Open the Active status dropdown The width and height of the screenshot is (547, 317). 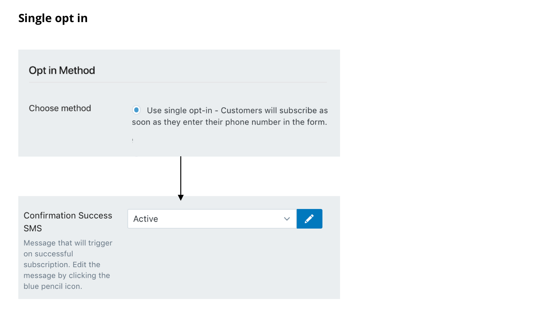coord(212,219)
